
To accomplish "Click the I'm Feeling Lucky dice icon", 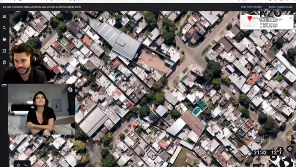I will pos(4,51).
